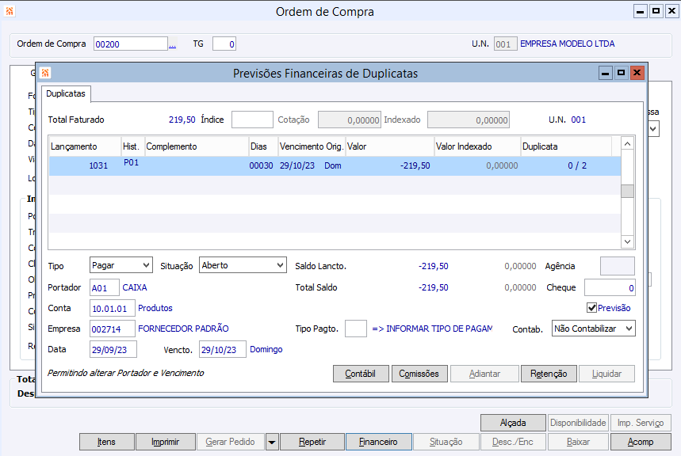Open the arrow menu beside Gerar Pedido
The height and width of the screenshot is (456, 681).
coord(271,442)
